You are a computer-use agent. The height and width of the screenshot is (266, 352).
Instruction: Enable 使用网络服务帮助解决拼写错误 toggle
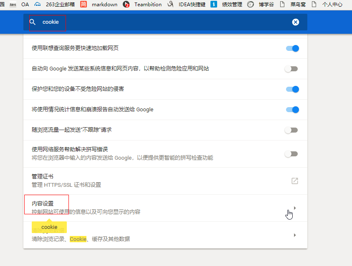tap(291, 154)
